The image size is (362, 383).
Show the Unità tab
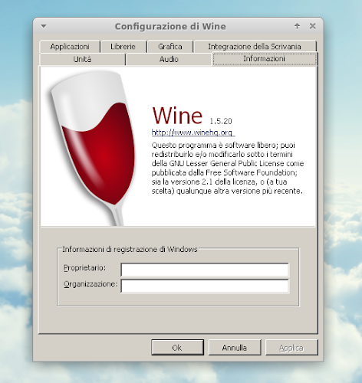(x=82, y=59)
